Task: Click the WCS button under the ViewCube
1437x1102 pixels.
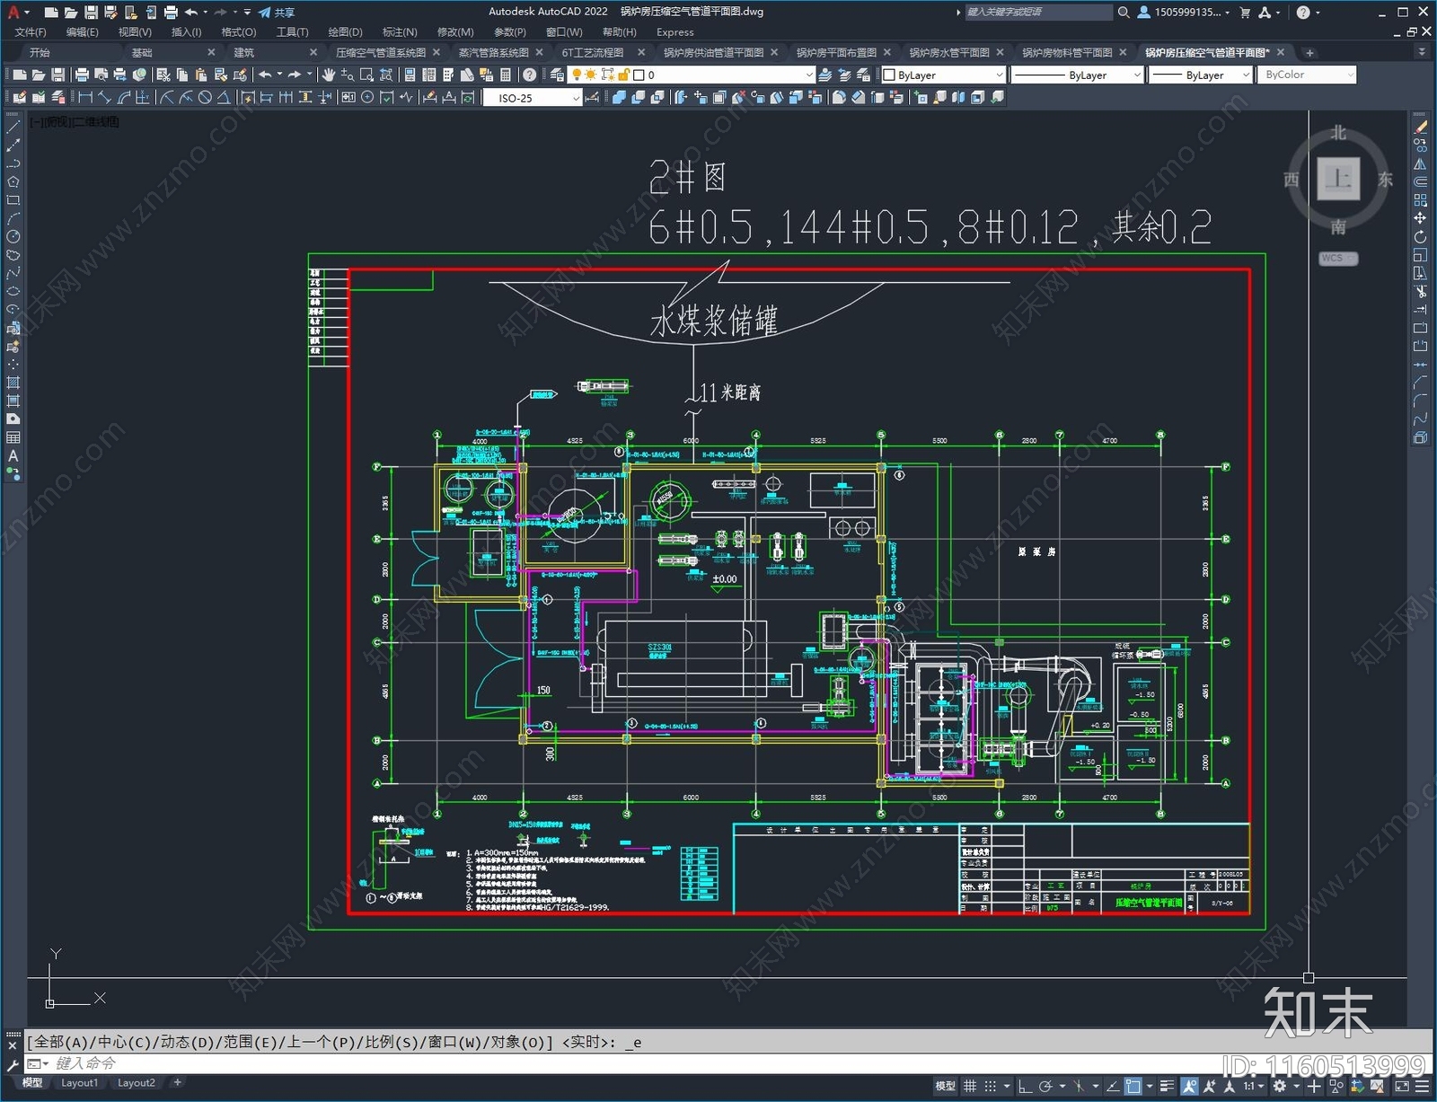Action: coord(1337,259)
